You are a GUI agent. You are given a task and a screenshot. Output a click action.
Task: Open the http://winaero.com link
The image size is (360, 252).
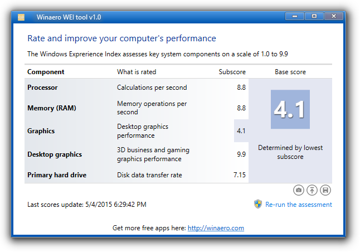click(216, 228)
